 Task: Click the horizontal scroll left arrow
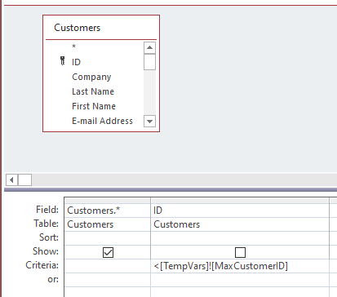(x=11, y=180)
